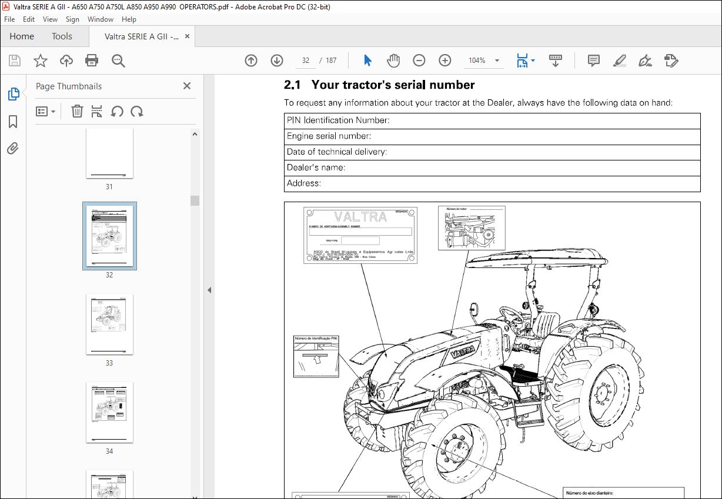Screen dimensions: 722x499
Task: Open the thumbnails options dropdown
Action: (46, 111)
